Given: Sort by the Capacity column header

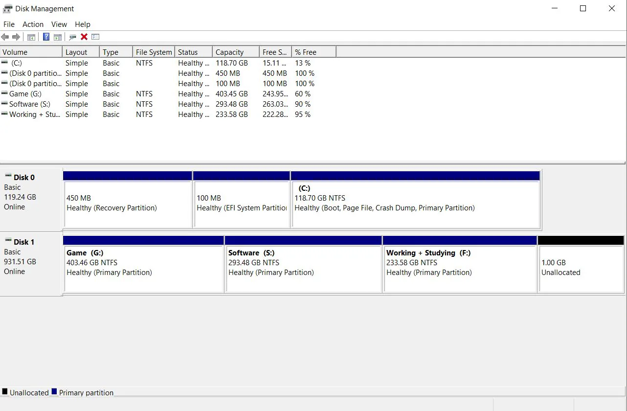Looking at the screenshot, I should (x=236, y=52).
